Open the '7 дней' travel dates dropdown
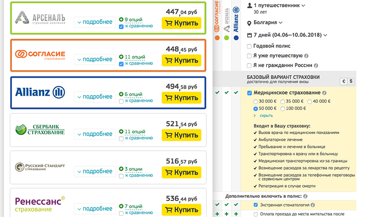Screen dimensions: 365x217 pyautogui.click(x=287, y=35)
